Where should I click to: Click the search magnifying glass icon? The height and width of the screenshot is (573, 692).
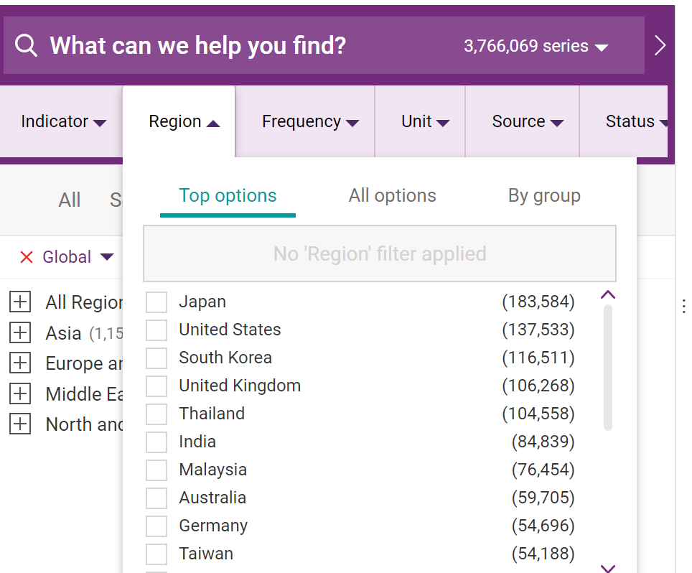27,45
